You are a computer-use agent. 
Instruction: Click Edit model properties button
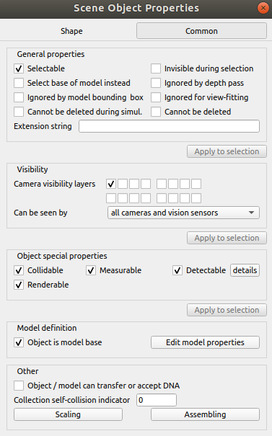[x=205, y=342]
